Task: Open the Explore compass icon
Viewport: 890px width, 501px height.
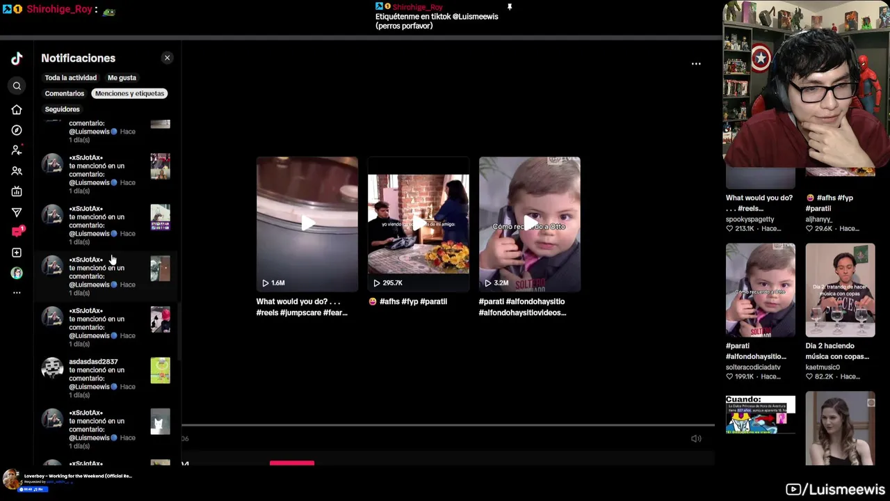Action: click(x=17, y=130)
